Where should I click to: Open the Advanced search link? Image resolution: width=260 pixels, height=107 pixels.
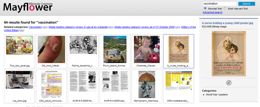[212, 12]
